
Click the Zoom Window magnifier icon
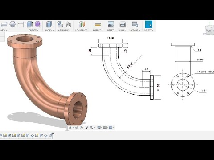pyautogui.click(x=91, y=128)
